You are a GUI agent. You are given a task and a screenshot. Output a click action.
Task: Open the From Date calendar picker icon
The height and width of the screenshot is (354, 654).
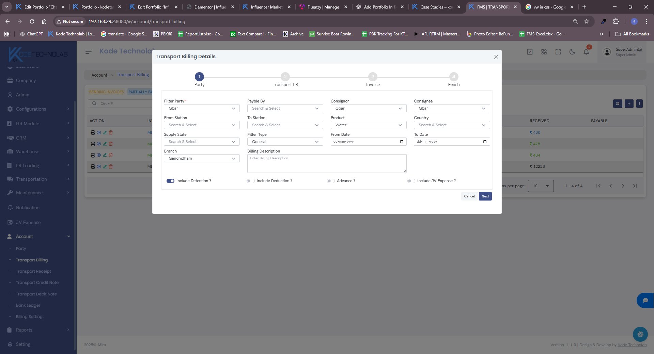[x=402, y=142]
